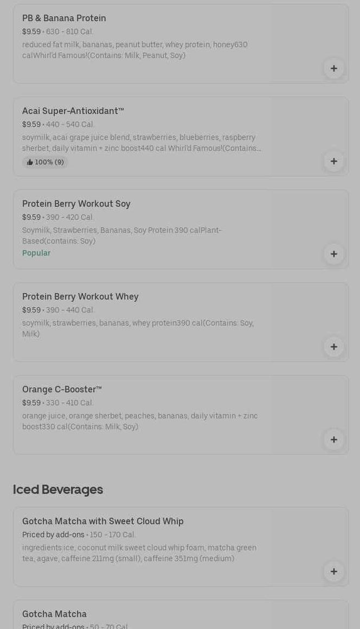The width and height of the screenshot is (360, 629).
Task: Open PB & Banana Protein item title
Action: click(x=64, y=18)
